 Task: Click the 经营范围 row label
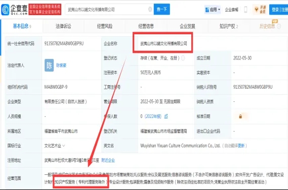coord(14,178)
